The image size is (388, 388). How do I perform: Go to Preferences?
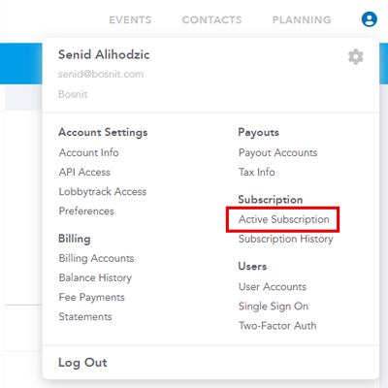coord(86,211)
